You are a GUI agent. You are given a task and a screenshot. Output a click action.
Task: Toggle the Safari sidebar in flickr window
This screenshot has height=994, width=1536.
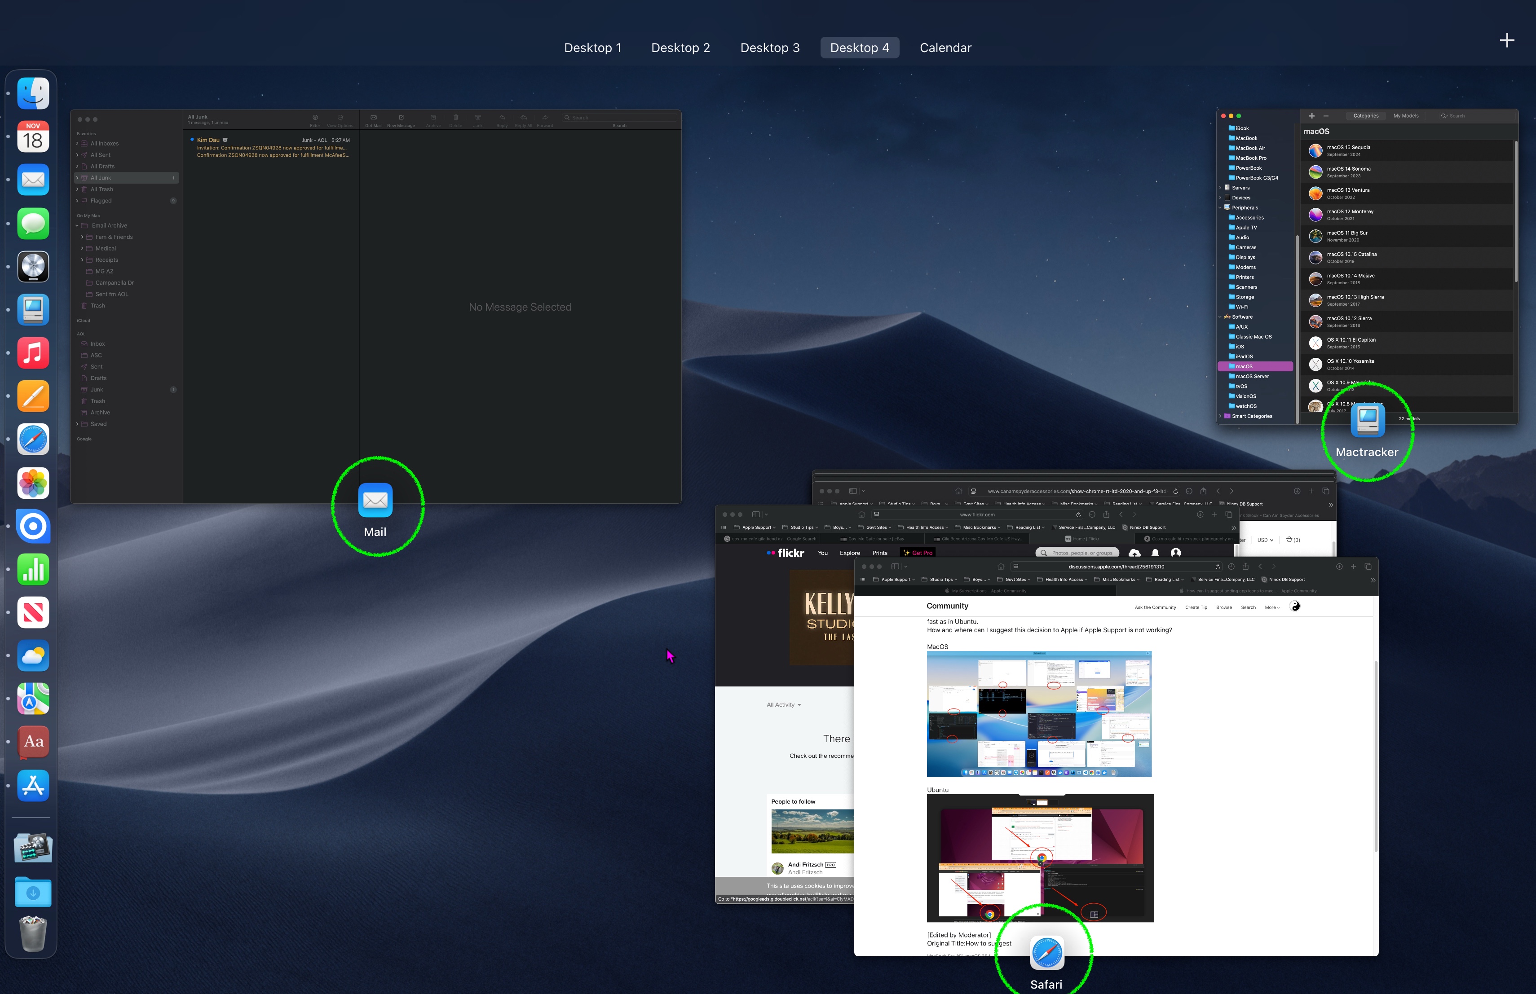756,515
